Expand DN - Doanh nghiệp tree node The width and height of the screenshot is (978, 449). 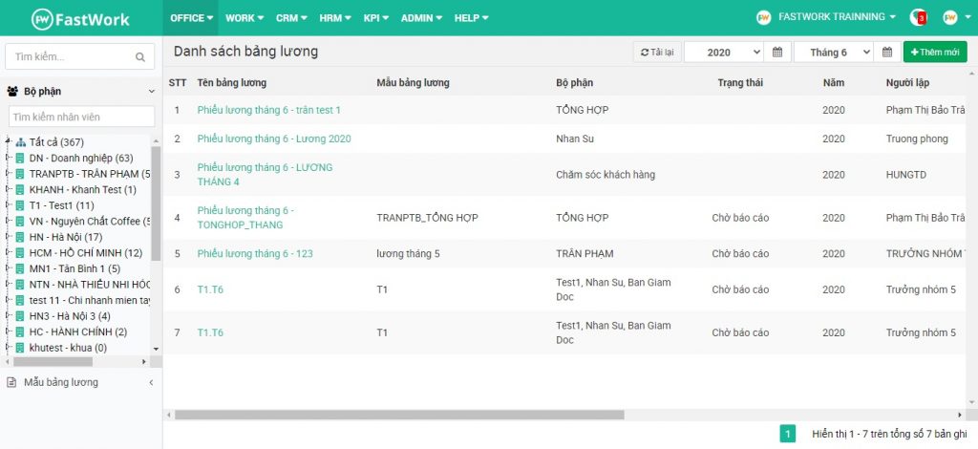[x=8, y=159]
